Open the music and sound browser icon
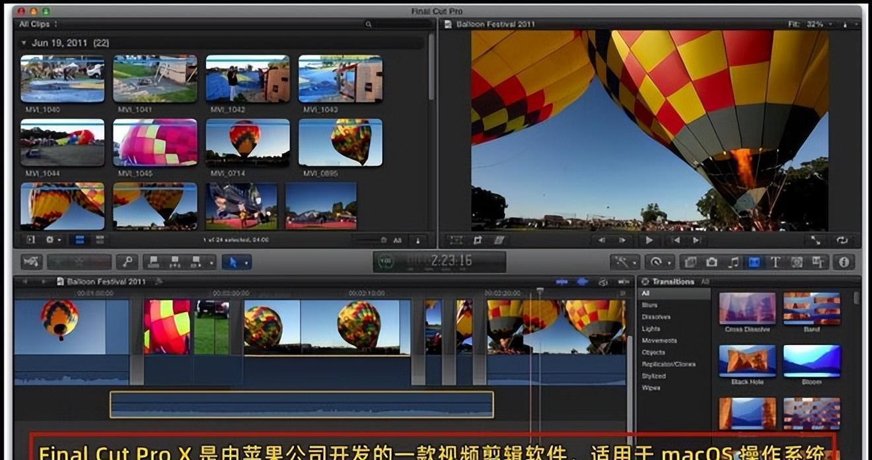The width and height of the screenshot is (872, 460). (733, 262)
